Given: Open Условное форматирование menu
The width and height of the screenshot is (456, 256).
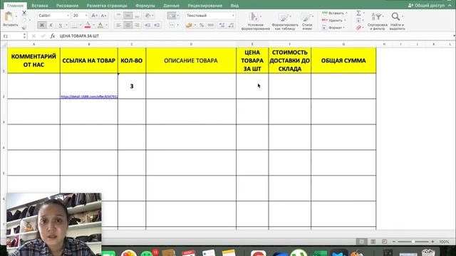Looking at the screenshot, I should coord(255,21).
